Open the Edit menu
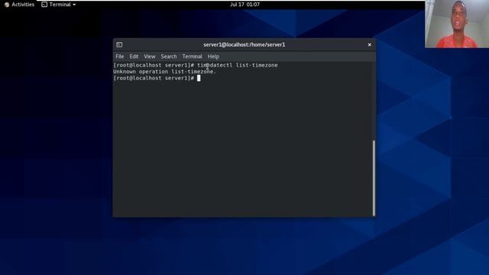 (134, 57)
